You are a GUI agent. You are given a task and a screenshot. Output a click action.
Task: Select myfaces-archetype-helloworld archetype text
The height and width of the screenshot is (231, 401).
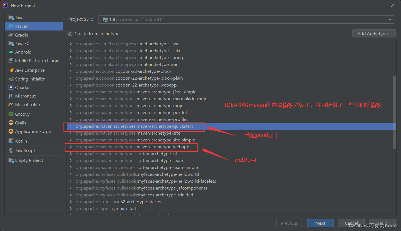pos(137,174)
